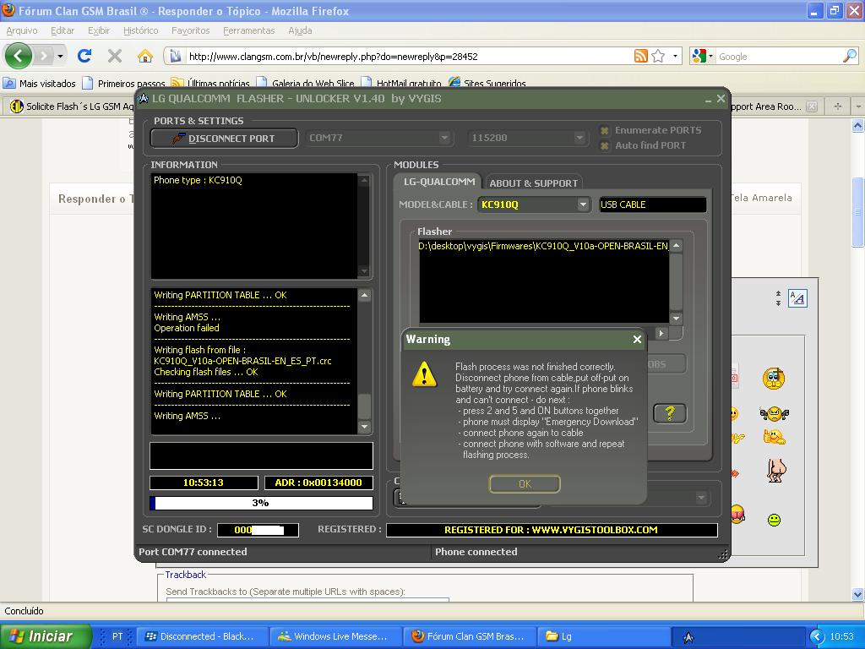Screen dimensions: 865x649
Task: Click OK in the Warning dialog
Action: 525,483
